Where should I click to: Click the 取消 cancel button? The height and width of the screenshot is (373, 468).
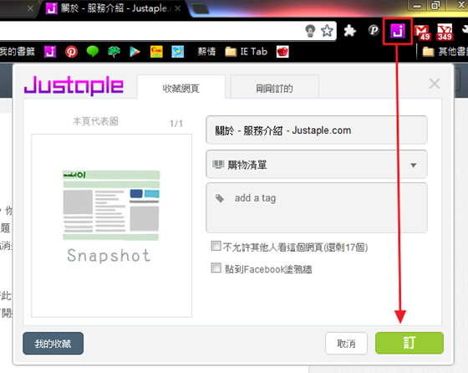[346, 344]
